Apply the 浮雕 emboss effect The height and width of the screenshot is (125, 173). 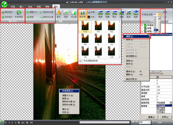click(x=107, y=14)
